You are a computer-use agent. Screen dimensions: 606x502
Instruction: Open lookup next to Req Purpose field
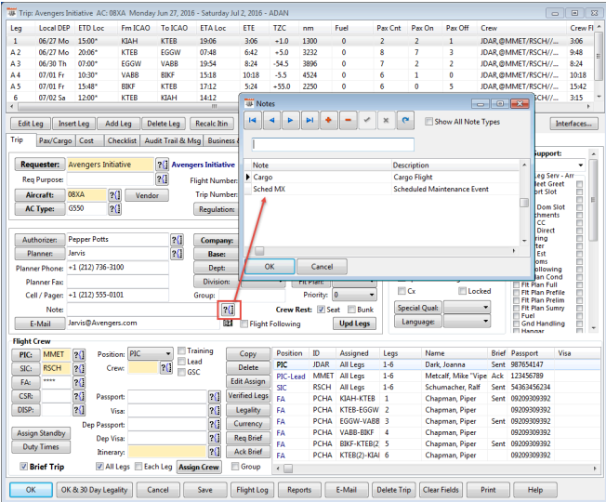click(162, 178)
